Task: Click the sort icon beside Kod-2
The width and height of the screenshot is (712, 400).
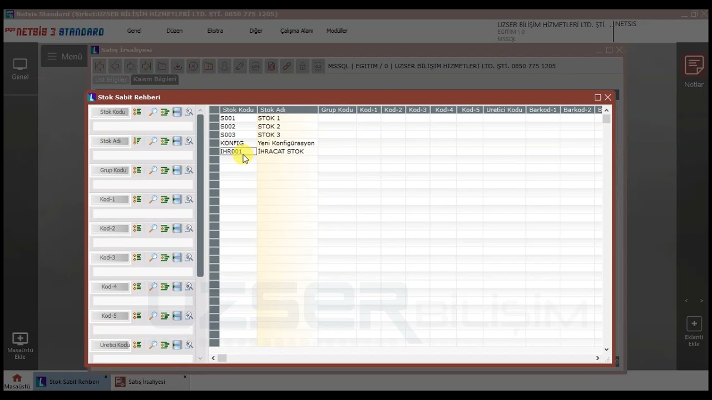Action: [x=137, y=228]
